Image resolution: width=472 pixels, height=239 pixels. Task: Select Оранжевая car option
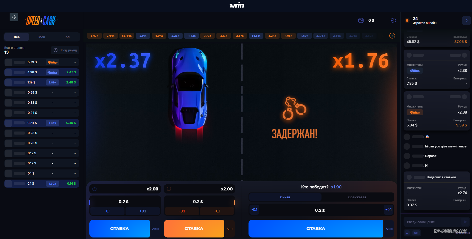(x=357, y=197)
